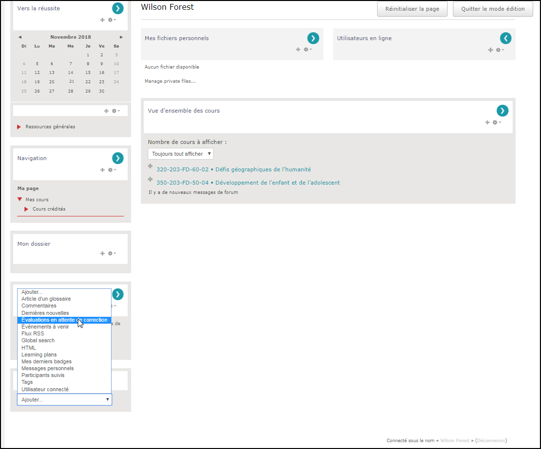Click Réinitialiser la page button
This screenshot has width=541, height=449.
tap(412, 9)
